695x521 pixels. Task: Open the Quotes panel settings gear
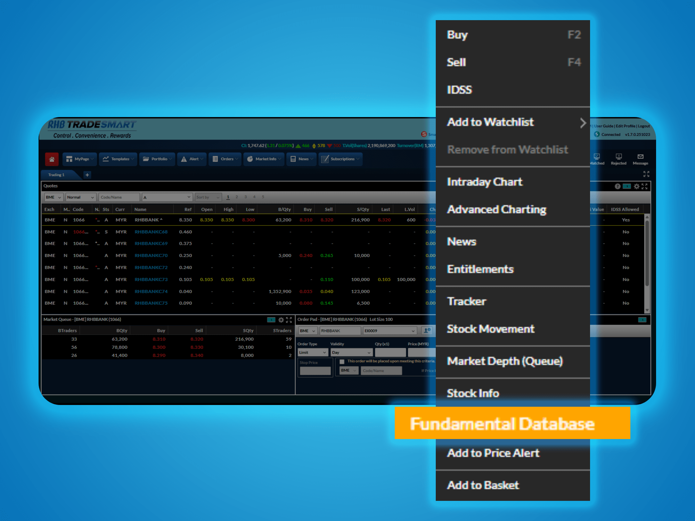637,187
